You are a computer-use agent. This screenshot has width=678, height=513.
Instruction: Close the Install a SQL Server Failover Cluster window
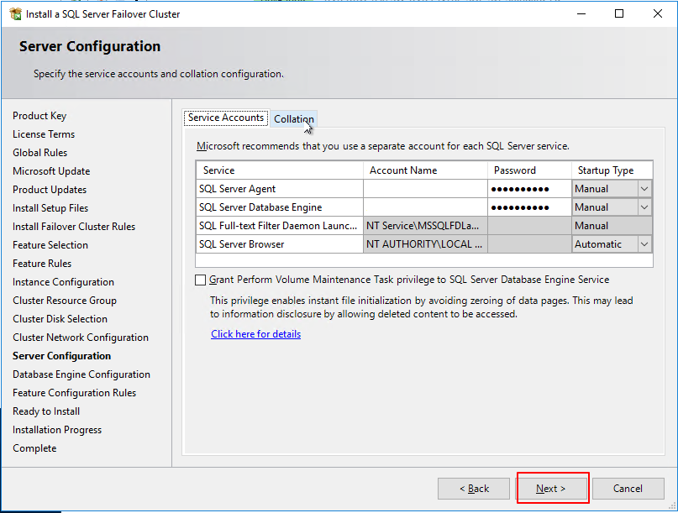click(658, 13)
